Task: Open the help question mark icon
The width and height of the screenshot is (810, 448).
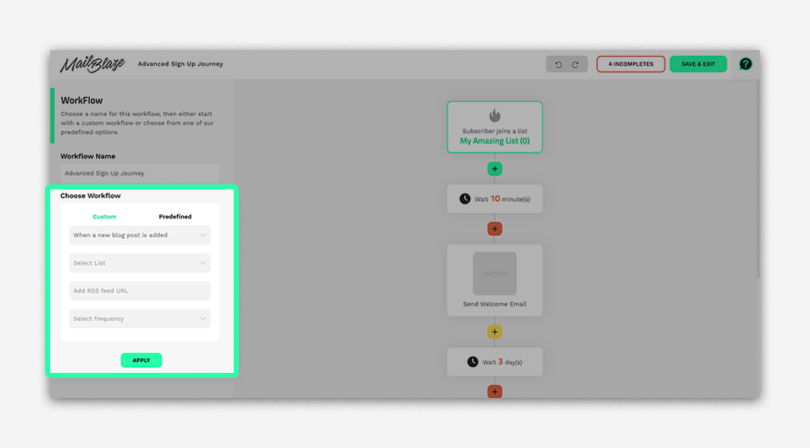Action: click(746, 64)
